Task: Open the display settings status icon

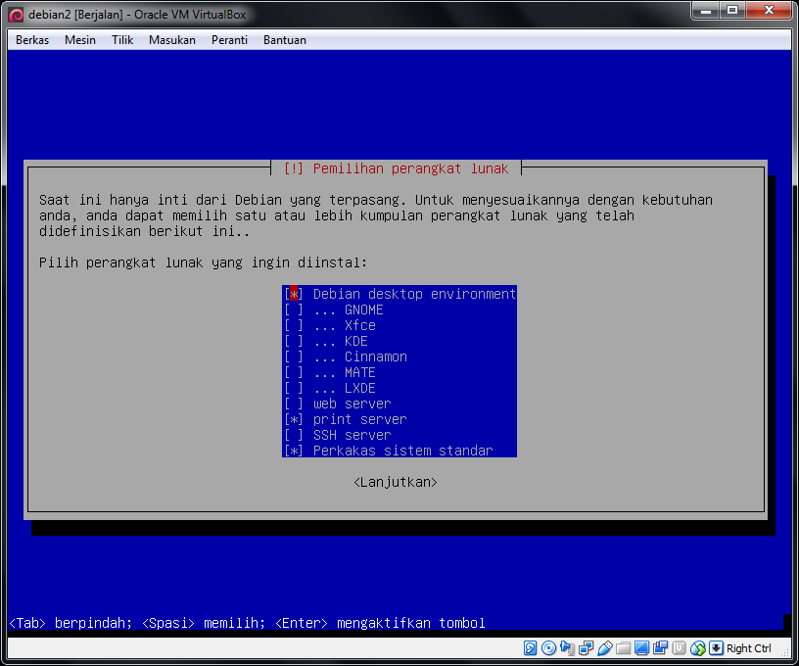Action: (641, 648)
